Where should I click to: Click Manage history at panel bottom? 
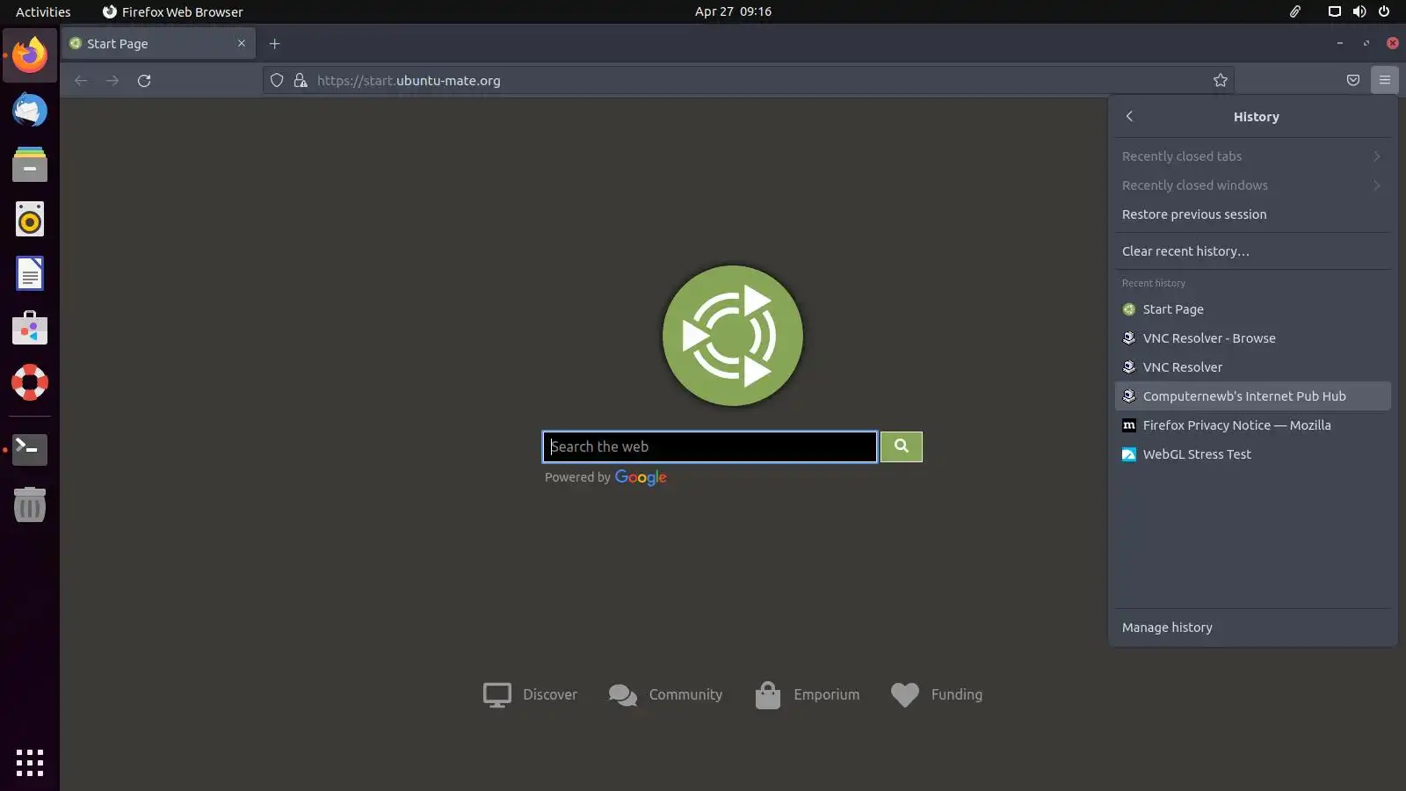point(1253,628)
